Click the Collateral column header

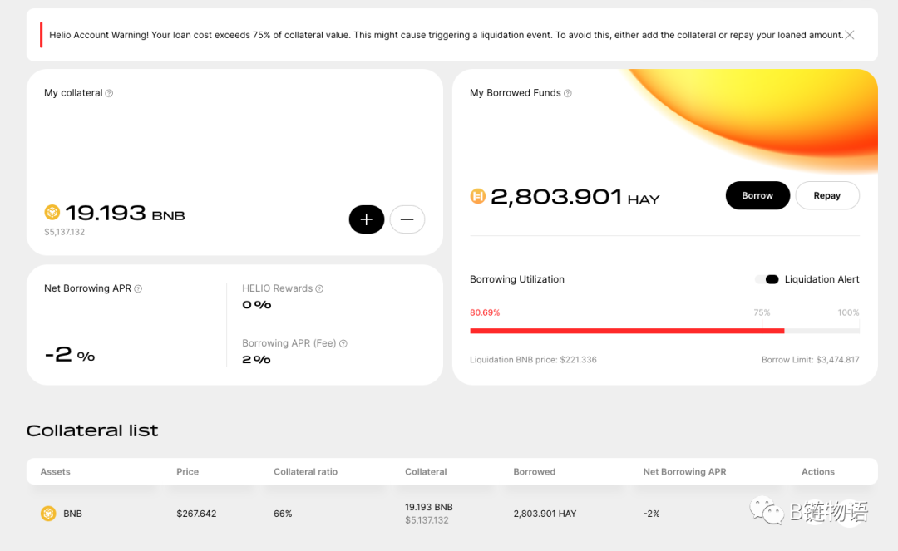point(426,471)
